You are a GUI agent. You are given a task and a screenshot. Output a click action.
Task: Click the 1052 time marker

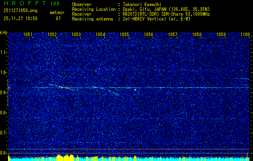point(52,35)
